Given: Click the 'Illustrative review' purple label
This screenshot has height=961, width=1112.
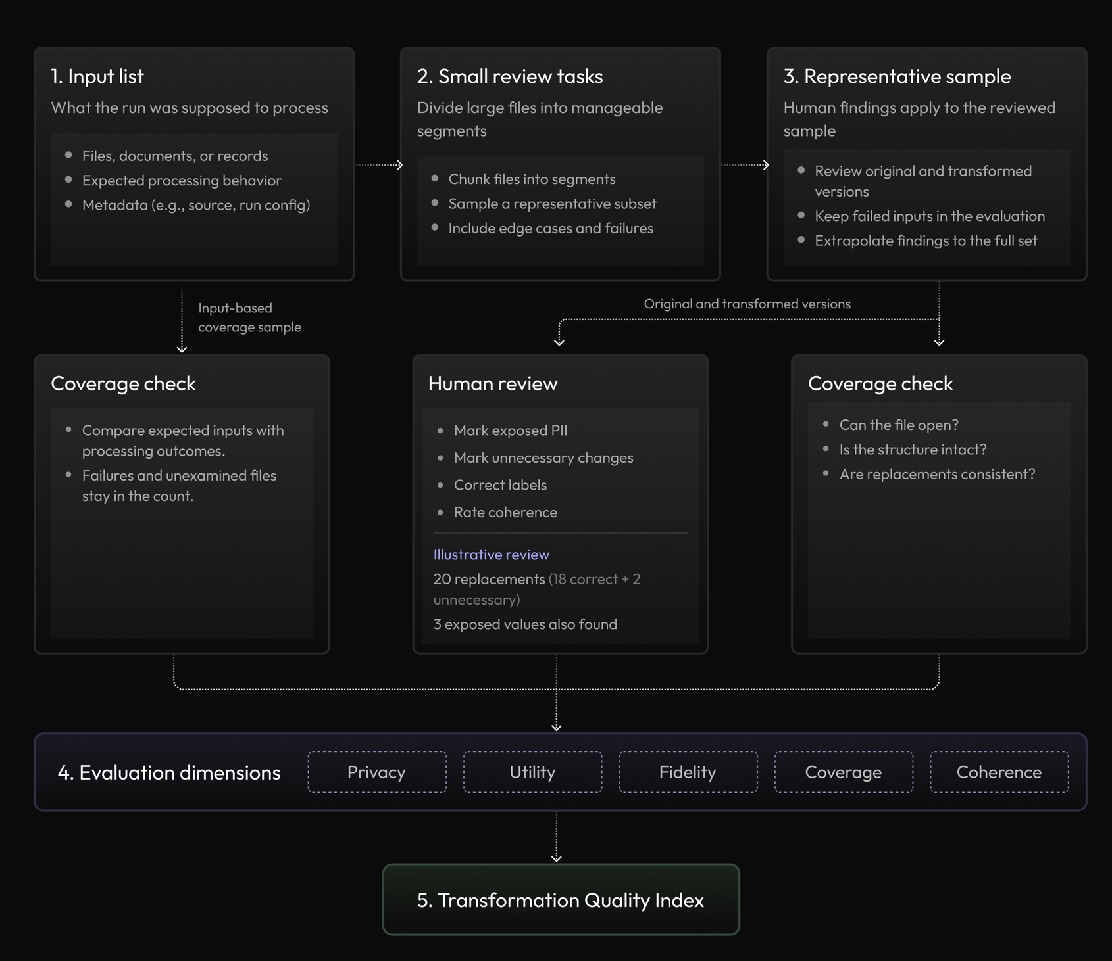Looking at the screenshot, I should pyautogui.click(x=492, y=555).
